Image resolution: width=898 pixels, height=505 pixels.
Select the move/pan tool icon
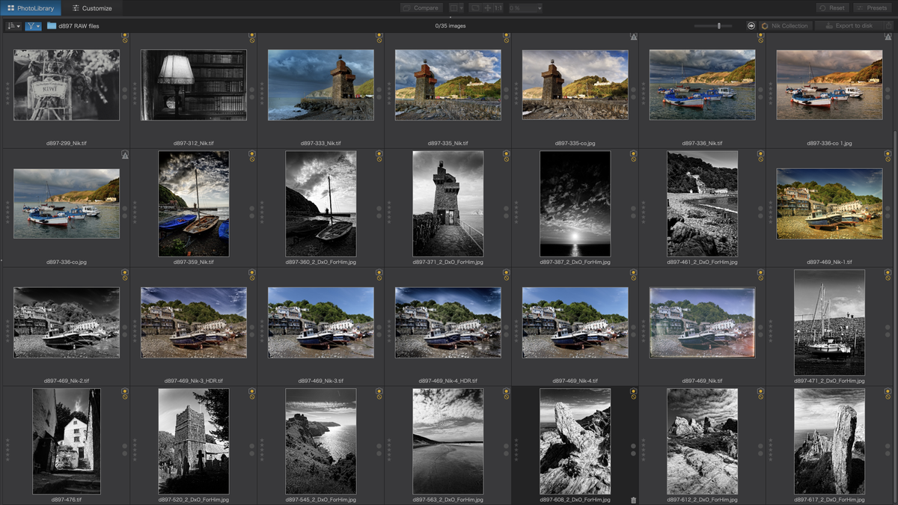click(x=488, y=8)
